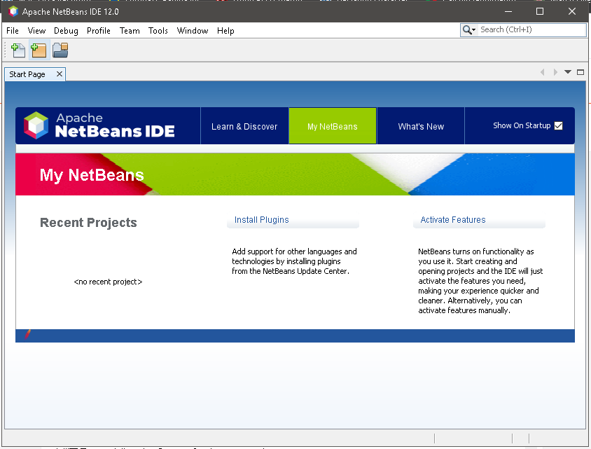
Task: Uncheck the Show On Startup checkbox
Action: 559,125
